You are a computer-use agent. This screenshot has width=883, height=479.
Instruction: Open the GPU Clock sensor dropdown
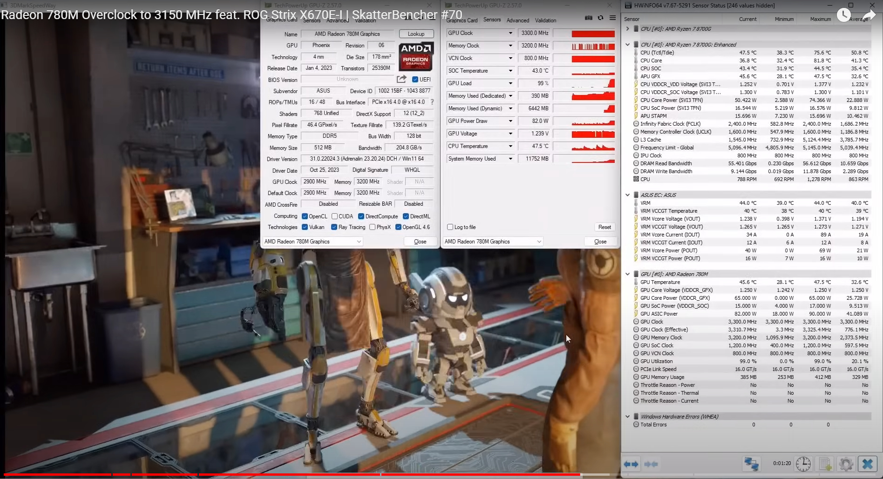tap(510, 33)
